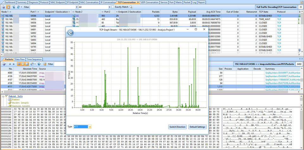
Task: Close the TCP Conversation tab
Action: pyautogui.click(x=138, y=2)
